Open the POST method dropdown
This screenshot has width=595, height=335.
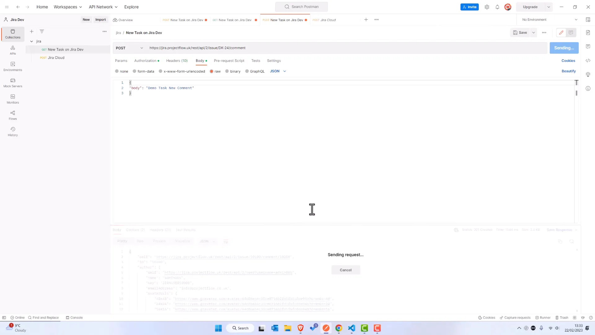[x=129, y=48]
